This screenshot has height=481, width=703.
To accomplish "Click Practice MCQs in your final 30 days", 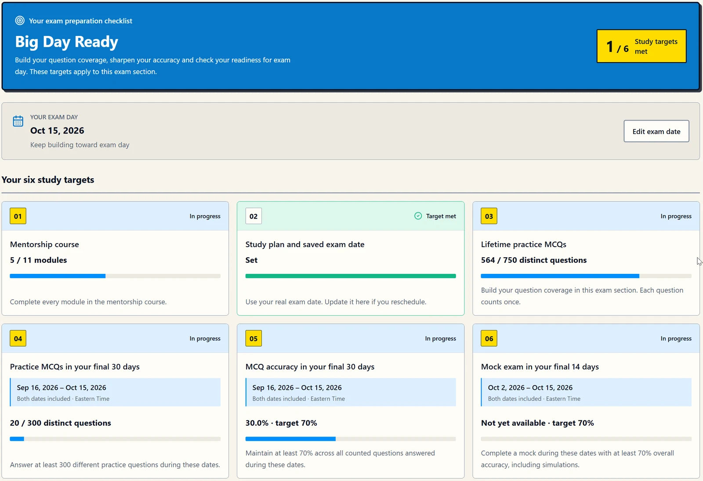I will (x=75, y=367).
